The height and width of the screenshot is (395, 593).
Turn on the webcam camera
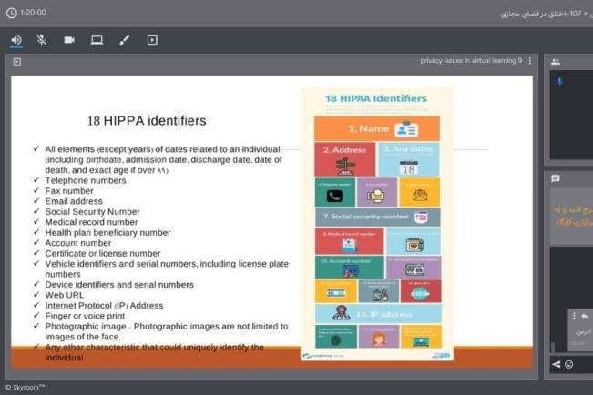click(x=69, y=40)
